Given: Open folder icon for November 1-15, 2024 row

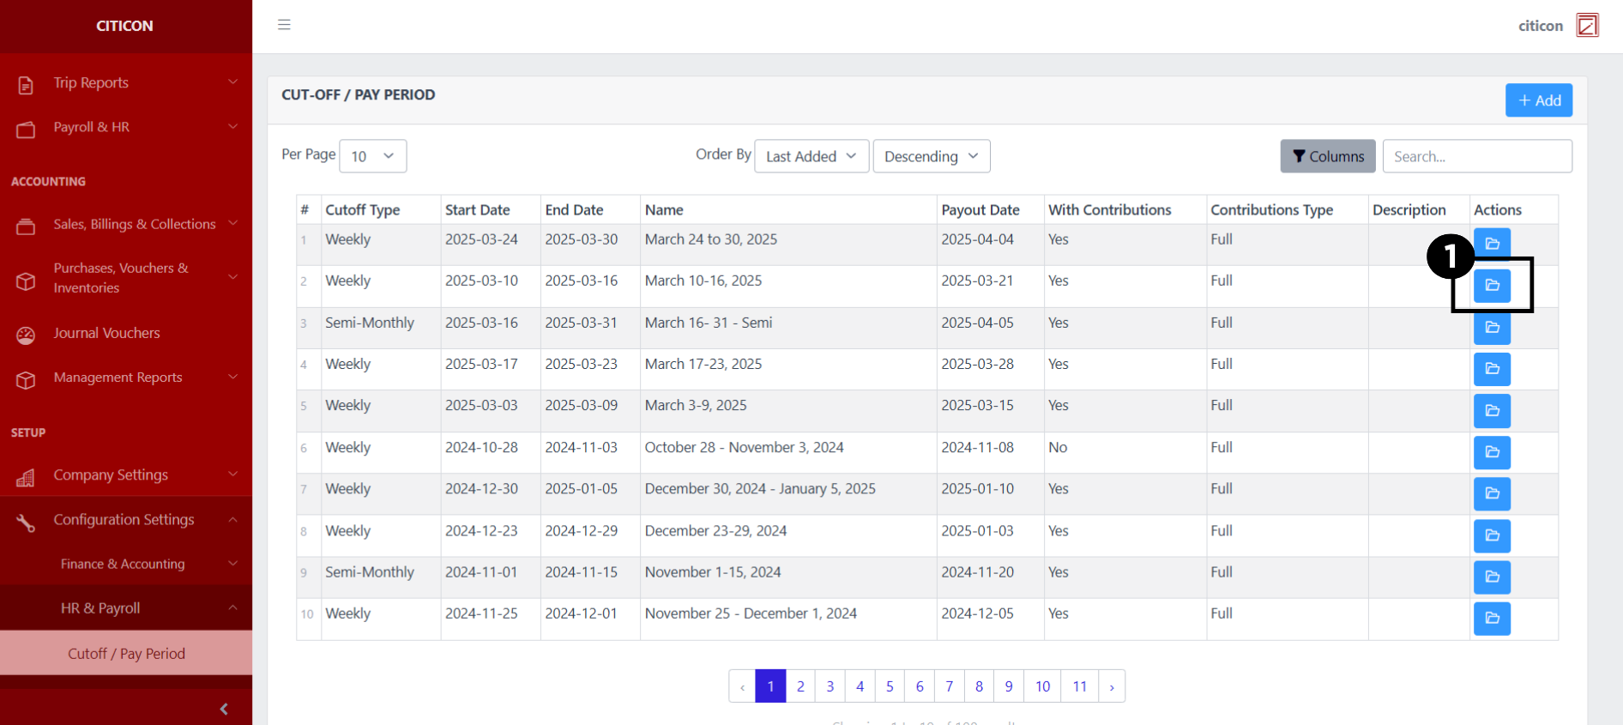Looking at the screenshot, I should coord(1492,577).
